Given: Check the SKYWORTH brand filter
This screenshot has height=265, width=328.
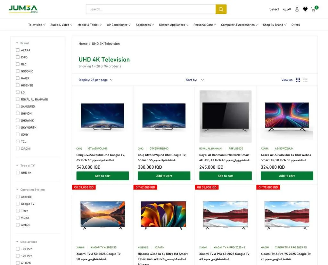Looking at the screenshot, I should (18, 127).
